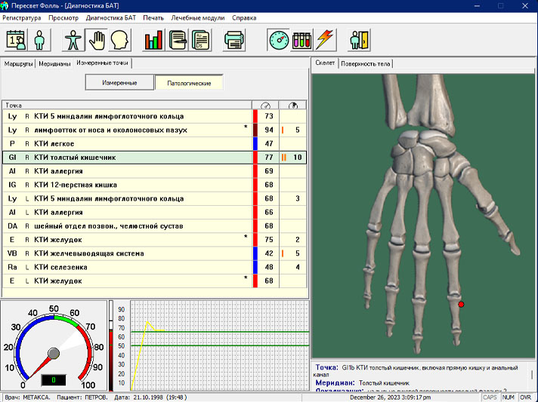Viewport: 538px width, 402px height.
Task: Click the calendar registry toolbar icon
Action: [17, 38]
